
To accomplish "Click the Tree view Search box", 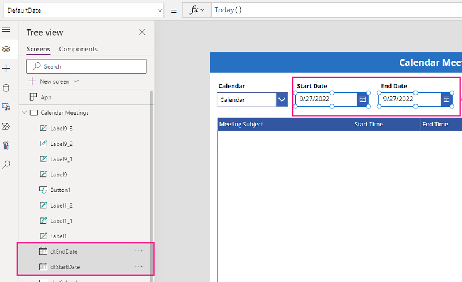I will point(86,66).
